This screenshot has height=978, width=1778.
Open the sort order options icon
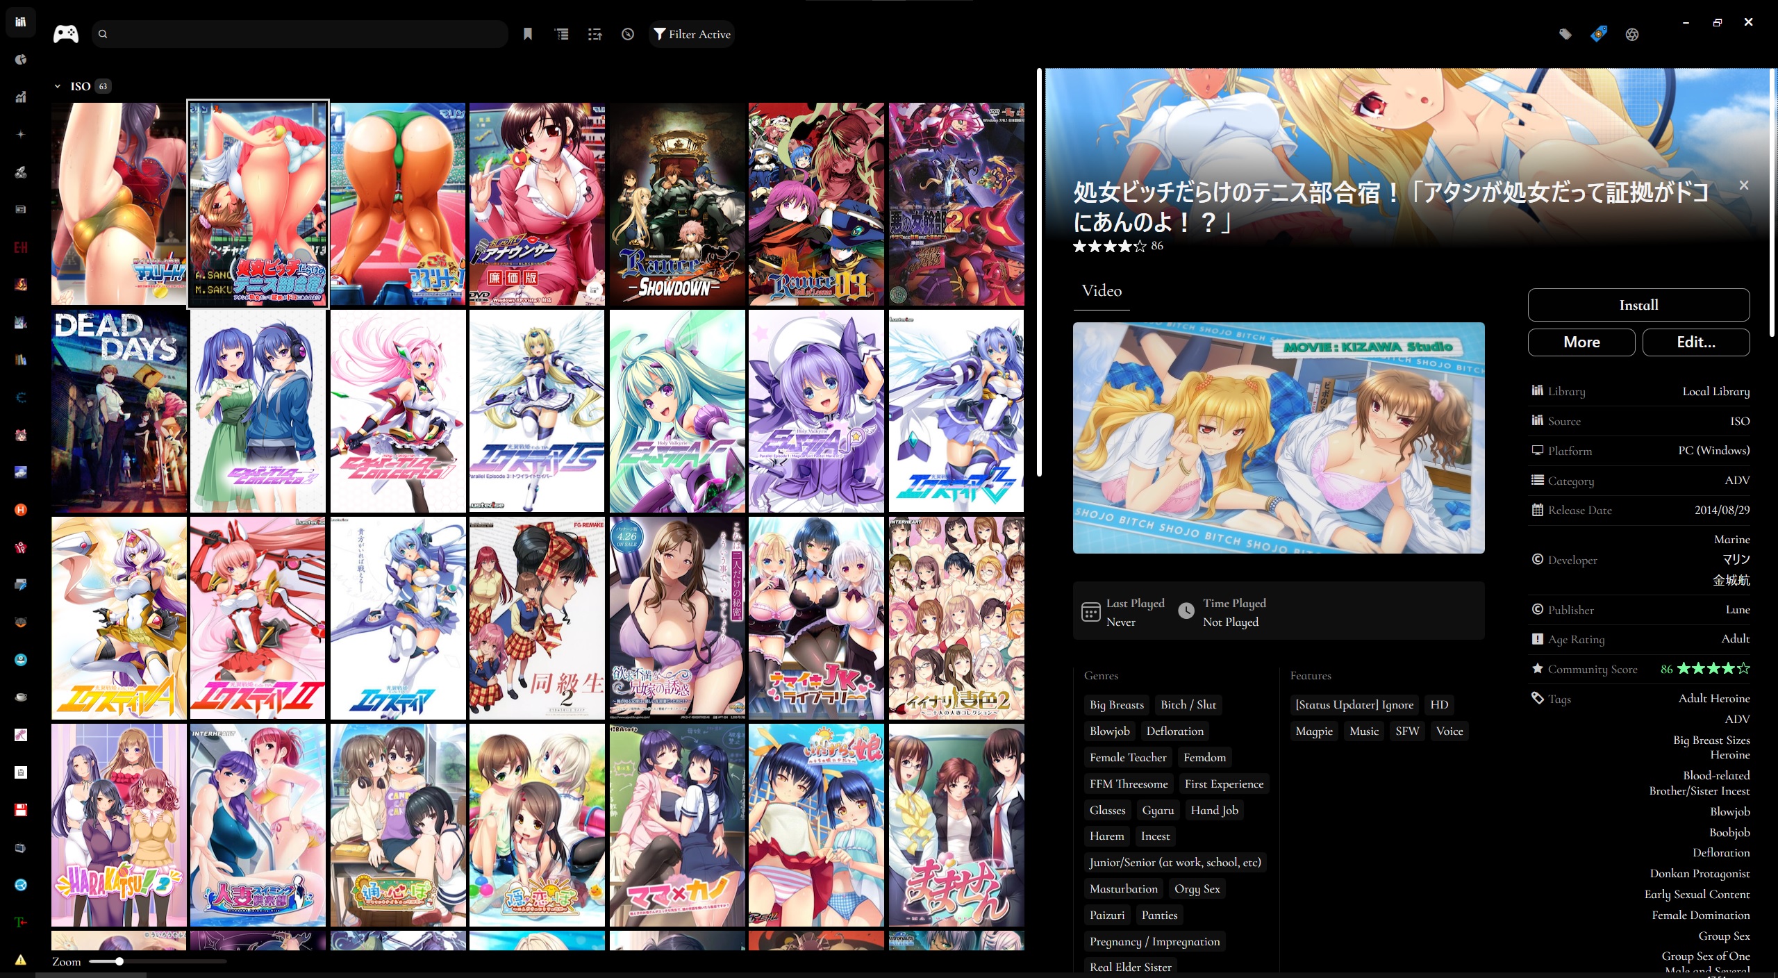595,34
